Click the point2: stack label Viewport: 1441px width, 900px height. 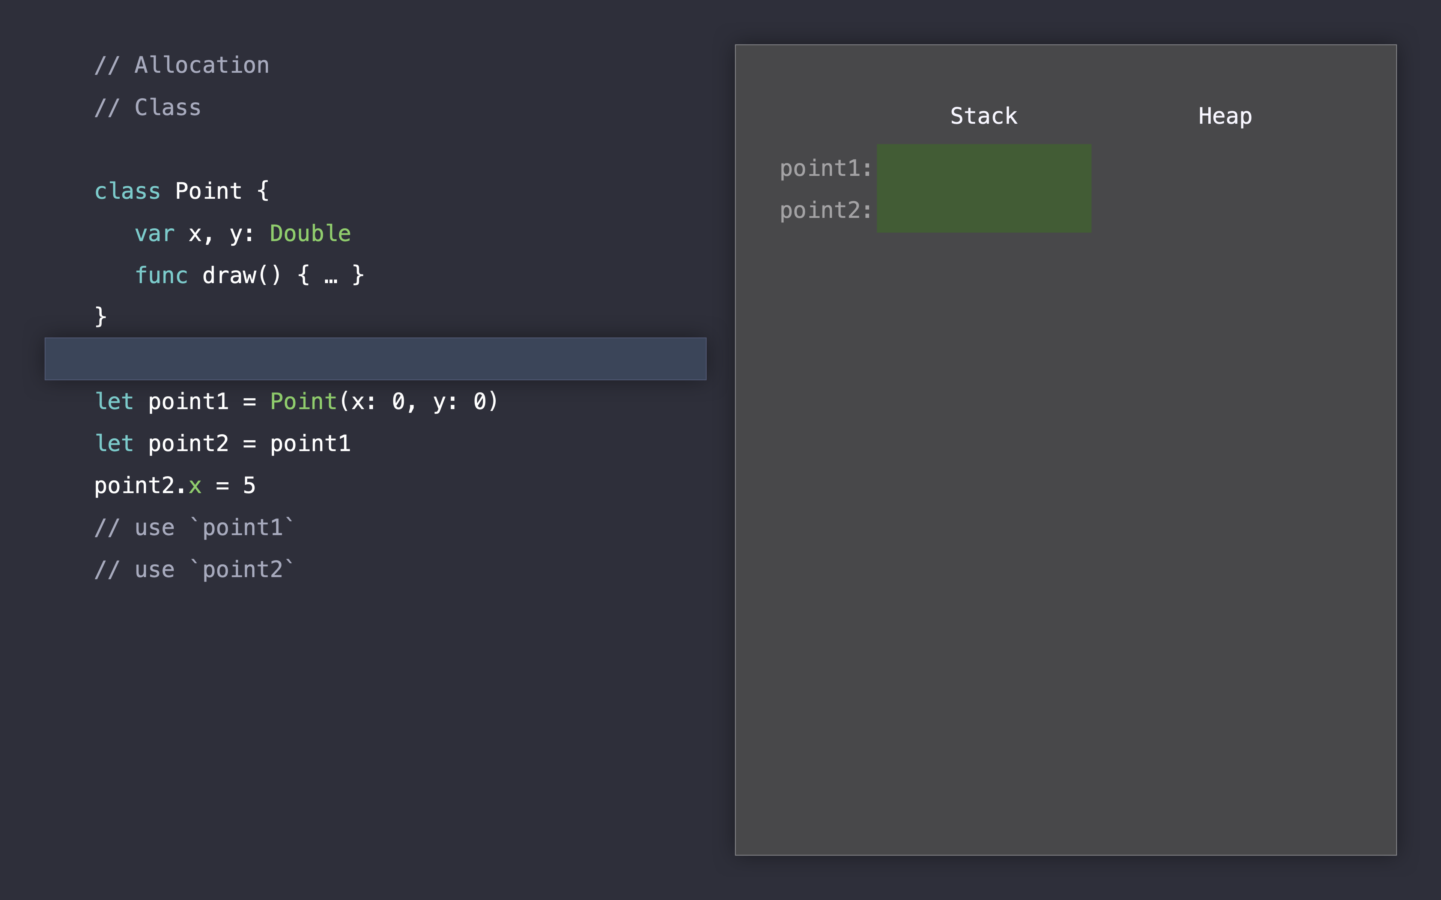tap(825, 211)
